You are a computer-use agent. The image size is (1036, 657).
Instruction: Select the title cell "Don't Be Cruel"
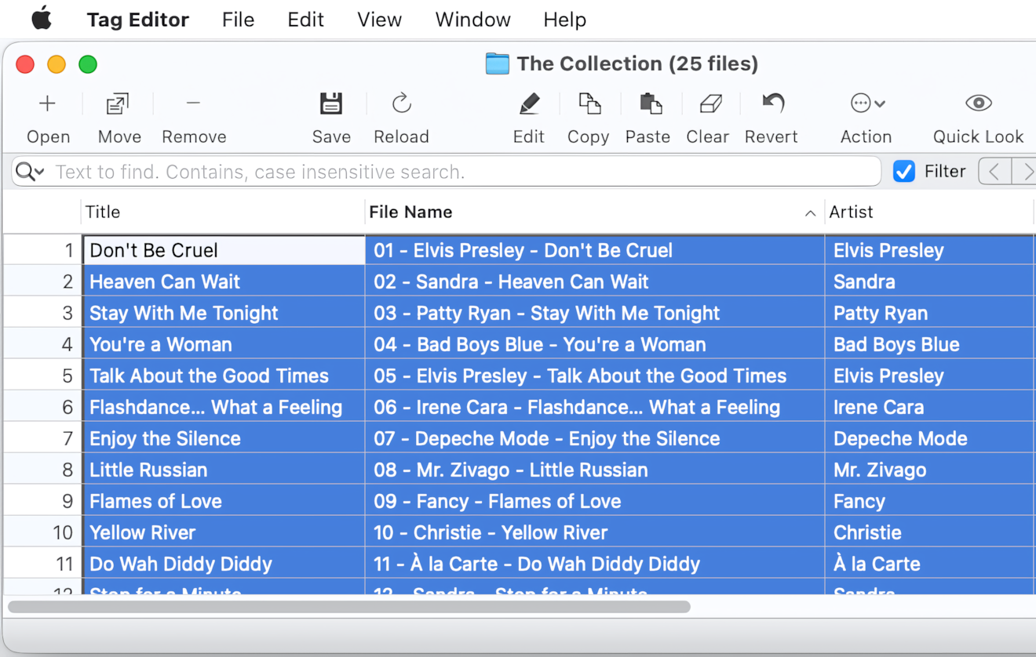(x=224, y=250)
